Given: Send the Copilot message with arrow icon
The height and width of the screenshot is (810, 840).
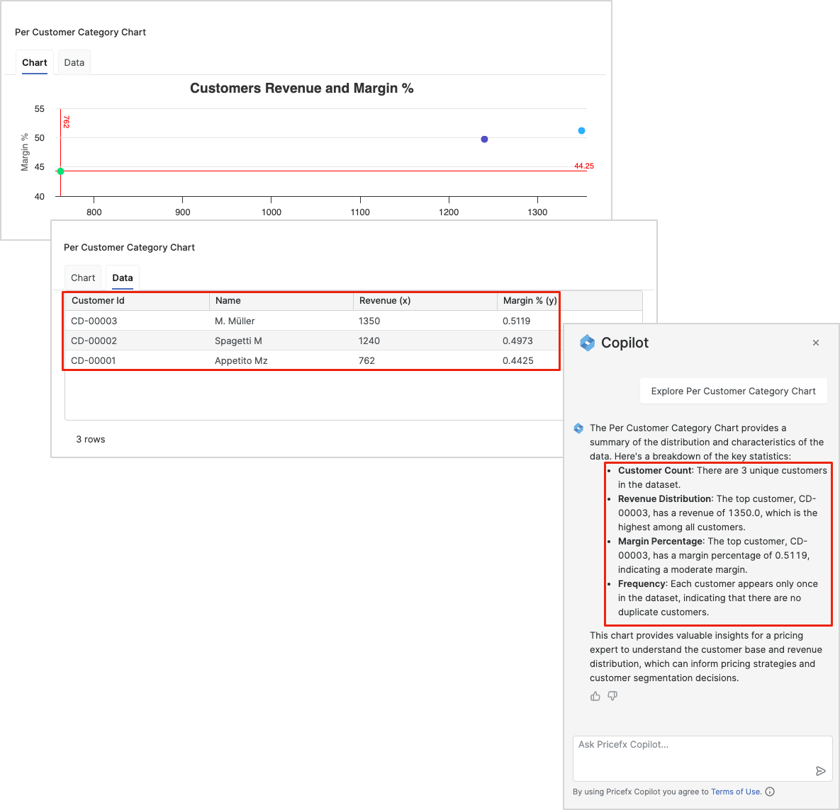Looking at the screenshot, I should (820, 771).
